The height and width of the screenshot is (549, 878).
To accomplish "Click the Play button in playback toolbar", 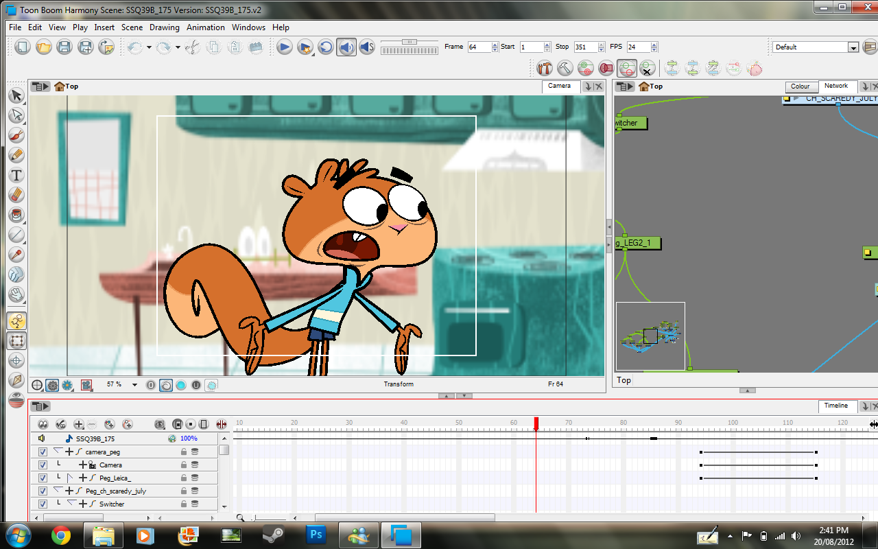I will 285,47.
